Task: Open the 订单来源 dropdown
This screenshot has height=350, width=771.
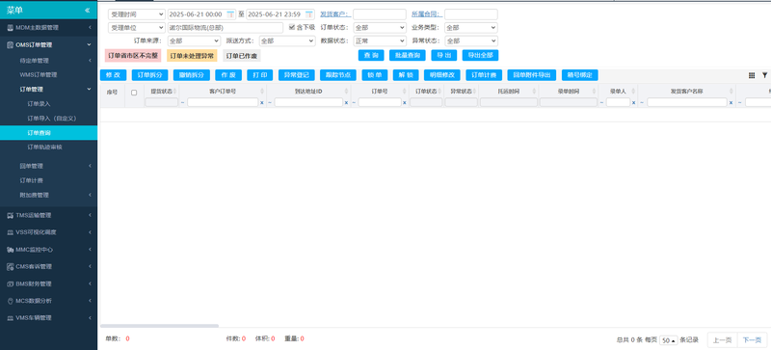Action: pos(195,40)
